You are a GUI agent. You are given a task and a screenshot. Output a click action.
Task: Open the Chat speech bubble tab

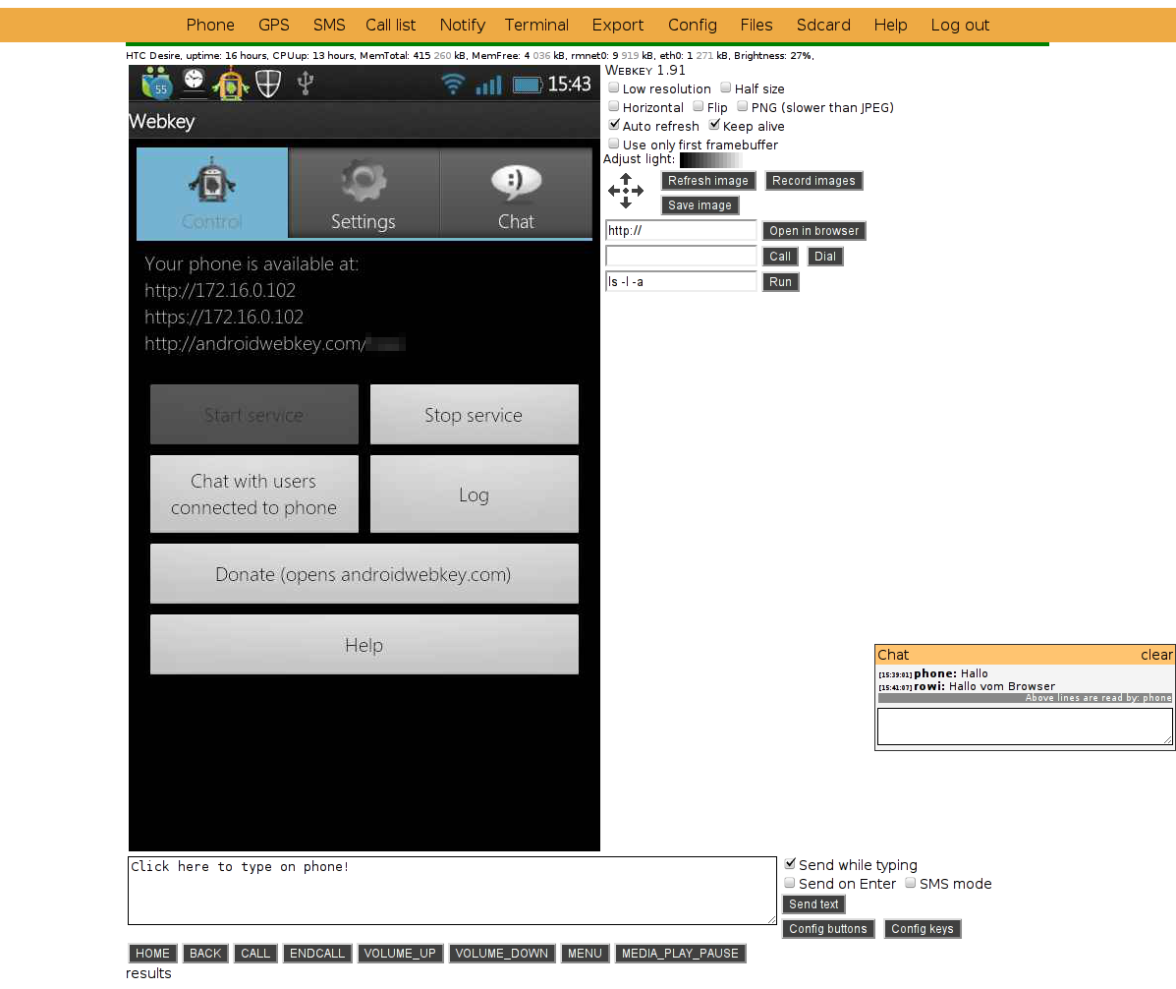tap(516, 194)
